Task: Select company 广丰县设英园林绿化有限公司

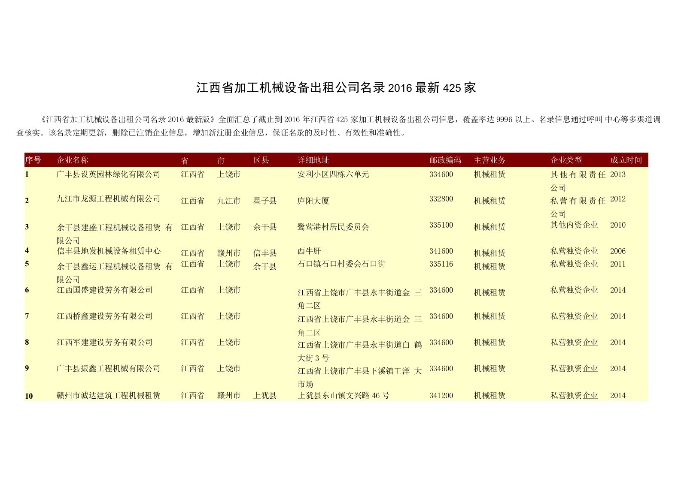Action: coord(109,174)
